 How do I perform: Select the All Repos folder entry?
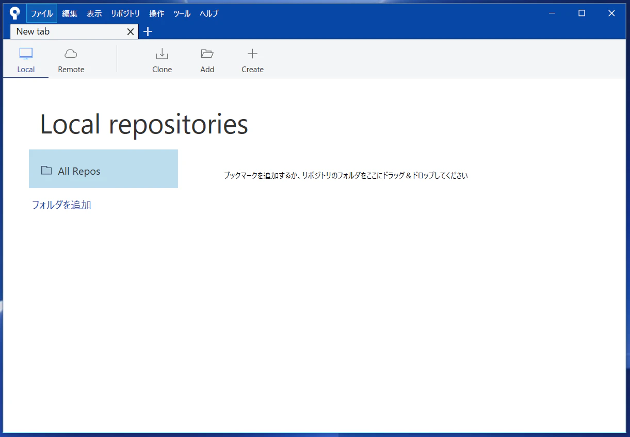click(103, 169)
